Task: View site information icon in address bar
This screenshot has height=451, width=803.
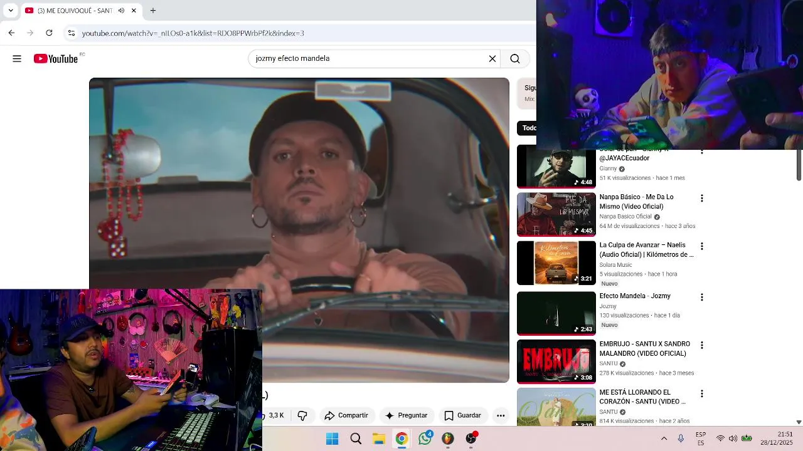Action: pos(72,33)
